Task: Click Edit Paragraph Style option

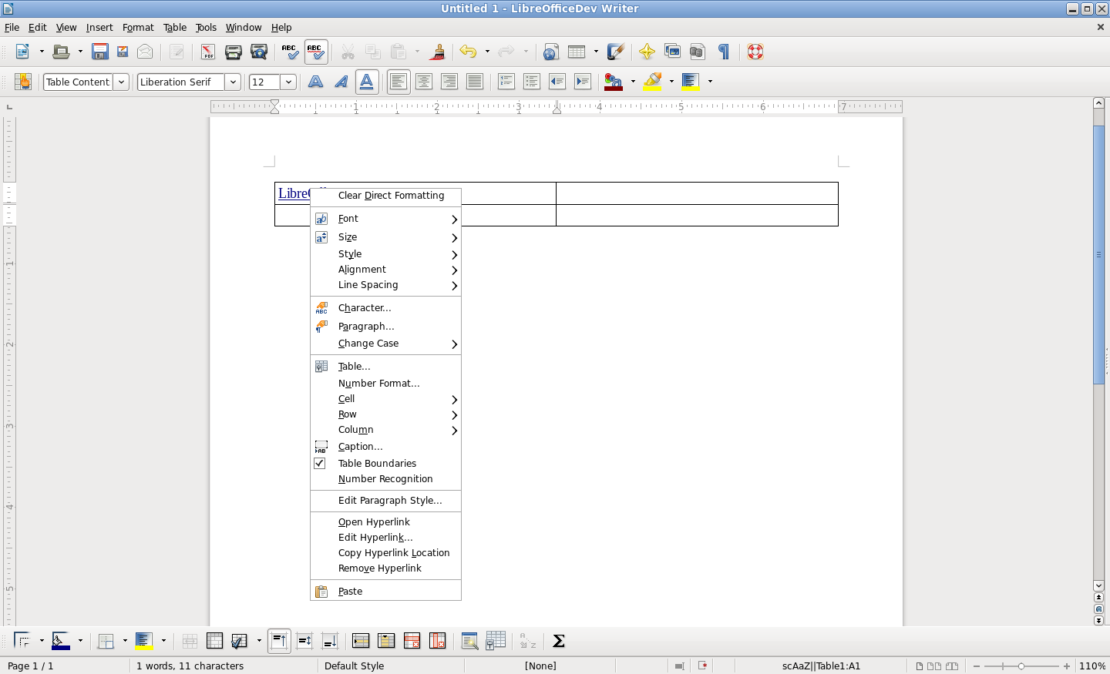Action: (389, 501)
